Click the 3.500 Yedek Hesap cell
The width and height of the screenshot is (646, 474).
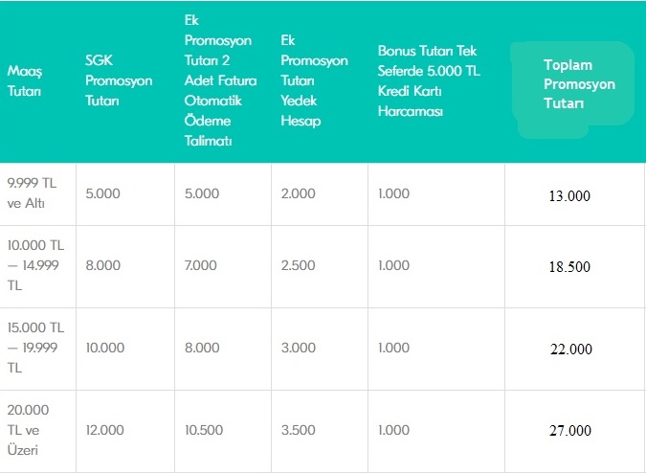[298, 431]
